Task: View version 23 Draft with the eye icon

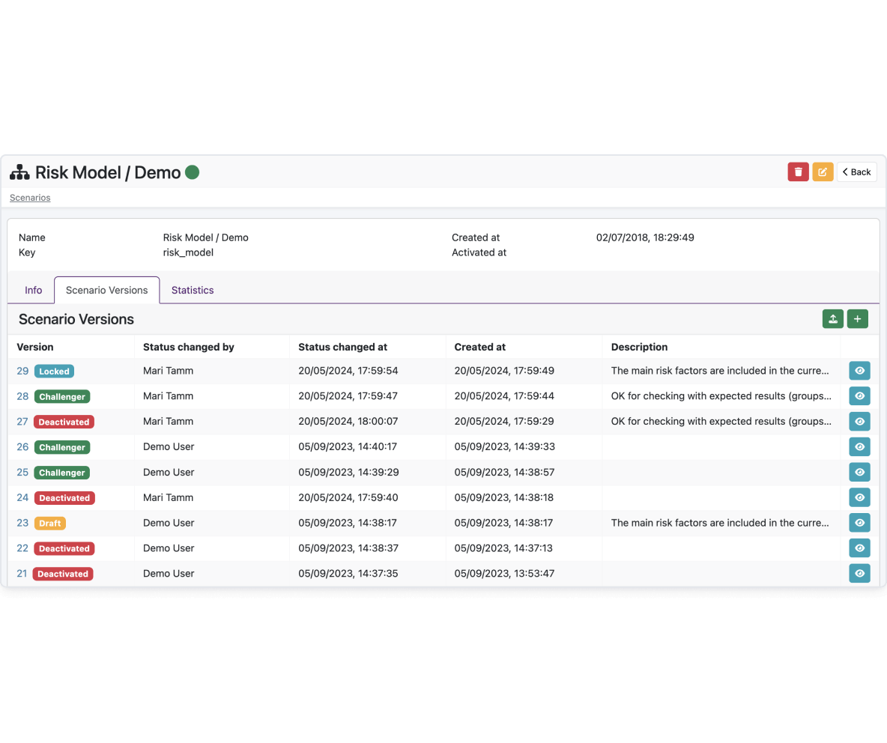Action: [859, 523]
